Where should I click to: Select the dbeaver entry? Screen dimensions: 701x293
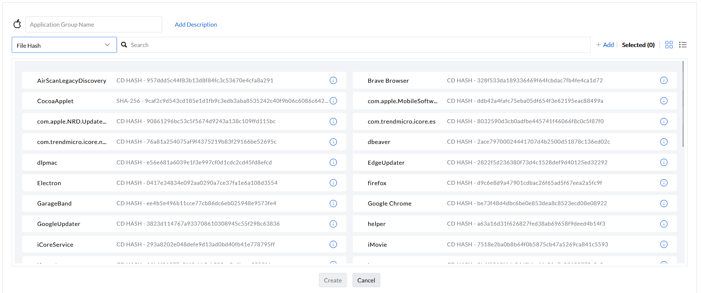(x=515, y=142)
